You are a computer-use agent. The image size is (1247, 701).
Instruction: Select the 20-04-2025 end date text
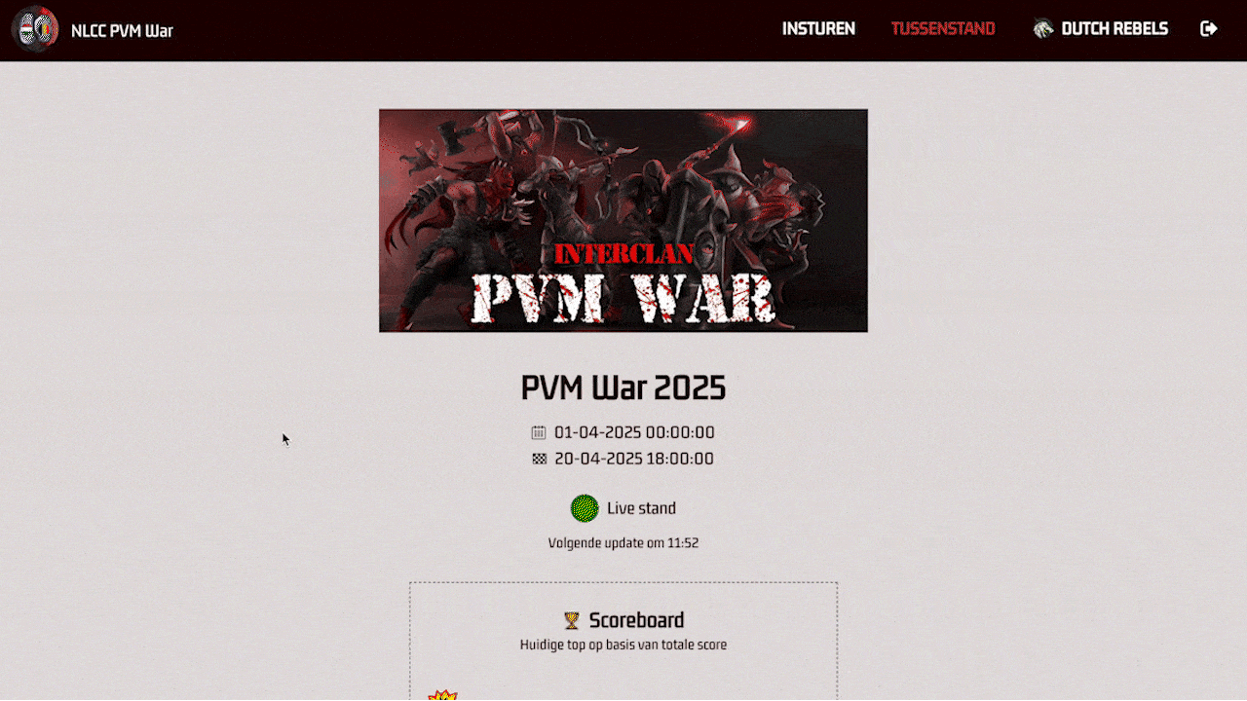click(634, 459)
